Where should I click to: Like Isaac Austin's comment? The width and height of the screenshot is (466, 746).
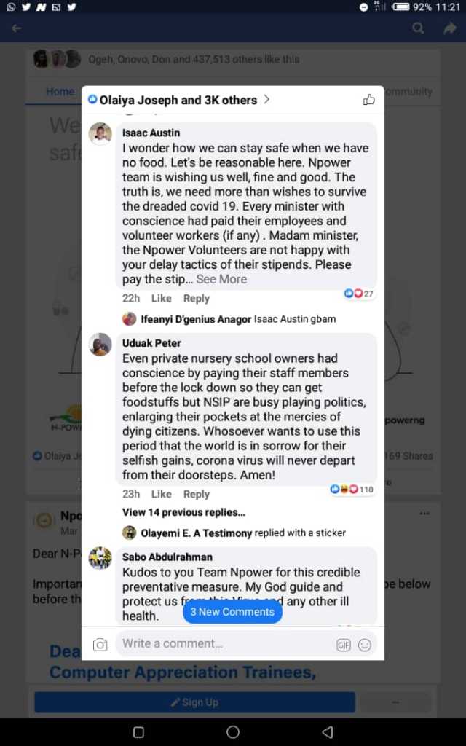(x=161, y=298)
